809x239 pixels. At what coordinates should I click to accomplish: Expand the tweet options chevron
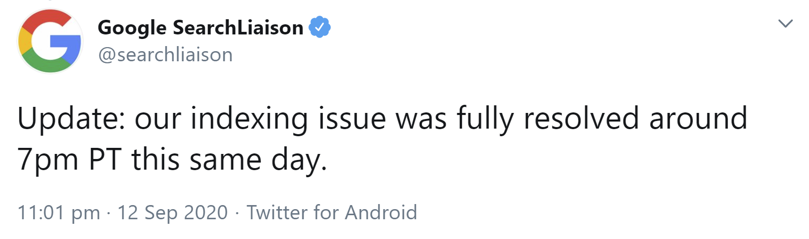click(x=785, y=23)
